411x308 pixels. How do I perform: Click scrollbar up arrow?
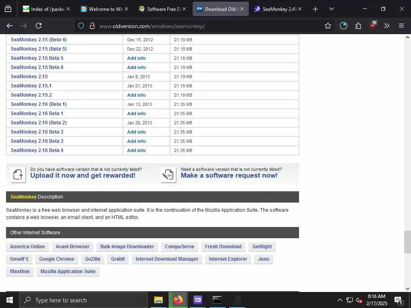click(407, 37)
